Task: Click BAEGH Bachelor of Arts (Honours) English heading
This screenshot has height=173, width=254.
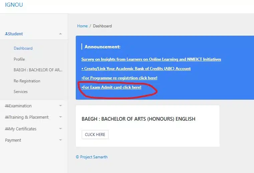Action: (139, 119)
